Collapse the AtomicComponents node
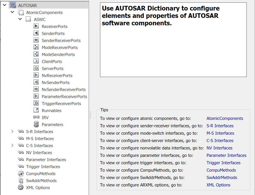This screenshot has height=195, width=255. pyautogui.click(x=12, y=12)
